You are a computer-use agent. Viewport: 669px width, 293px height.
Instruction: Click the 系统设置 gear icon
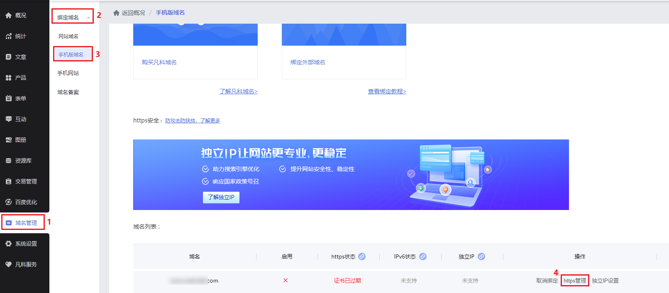[8, 244]
